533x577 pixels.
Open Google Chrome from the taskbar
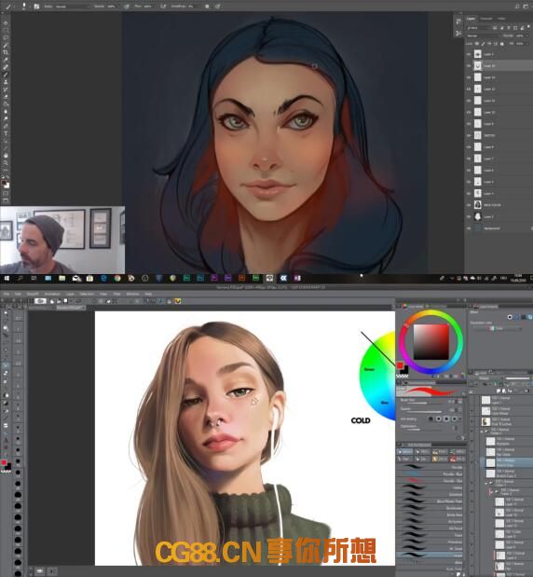click(117, 278)
